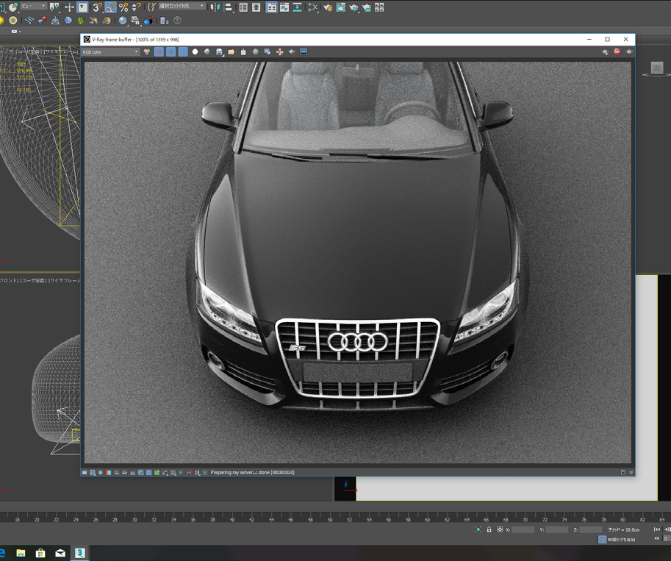Toggle the blue channel in V-Ray frame buffer
Viewport: 671px width, 561px height.
tap(183, 52)
